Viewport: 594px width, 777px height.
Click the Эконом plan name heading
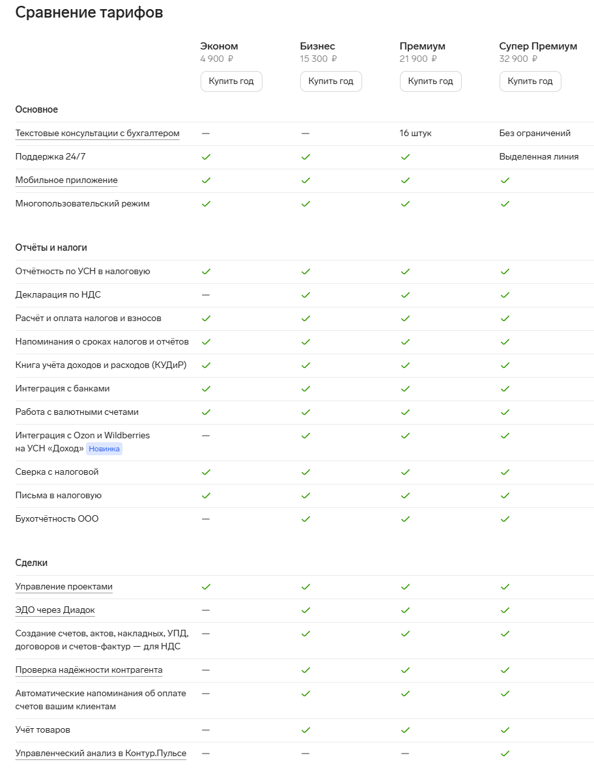(x=219, y=46)
